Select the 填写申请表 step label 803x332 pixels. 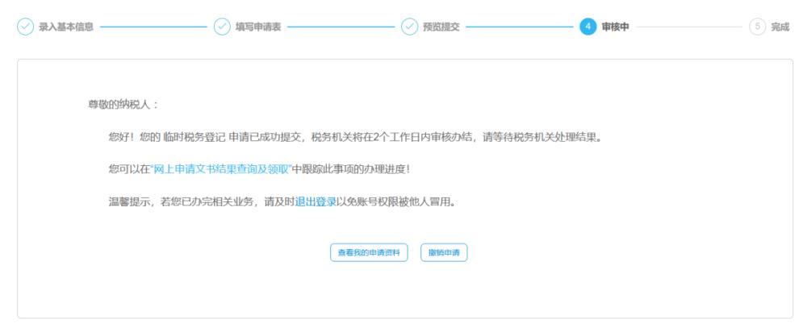[x=257, y=27]
